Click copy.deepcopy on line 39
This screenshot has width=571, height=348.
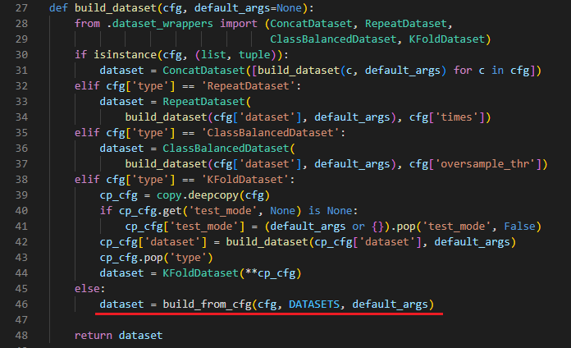(x=198, y=195)
